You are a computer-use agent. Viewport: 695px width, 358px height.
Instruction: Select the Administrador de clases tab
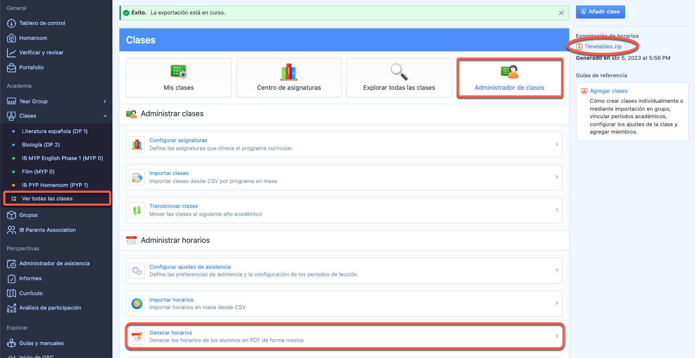[x=509, y=78]
